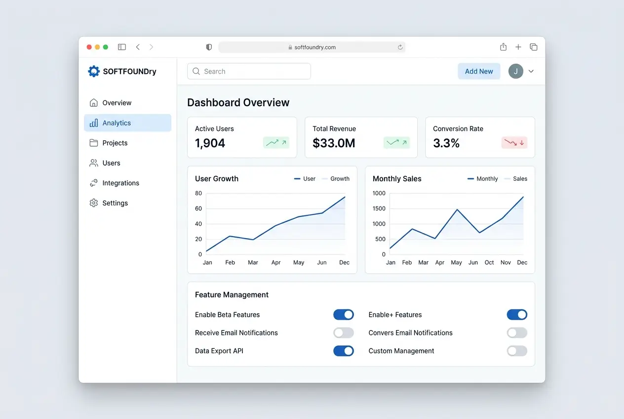Image resolution: width=624 pixels, height=419 pixels.
Task: Open the user profile dropdown chevron
Action: (x=531, y=71)
